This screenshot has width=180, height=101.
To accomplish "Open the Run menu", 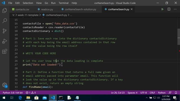I will [53, 3].
